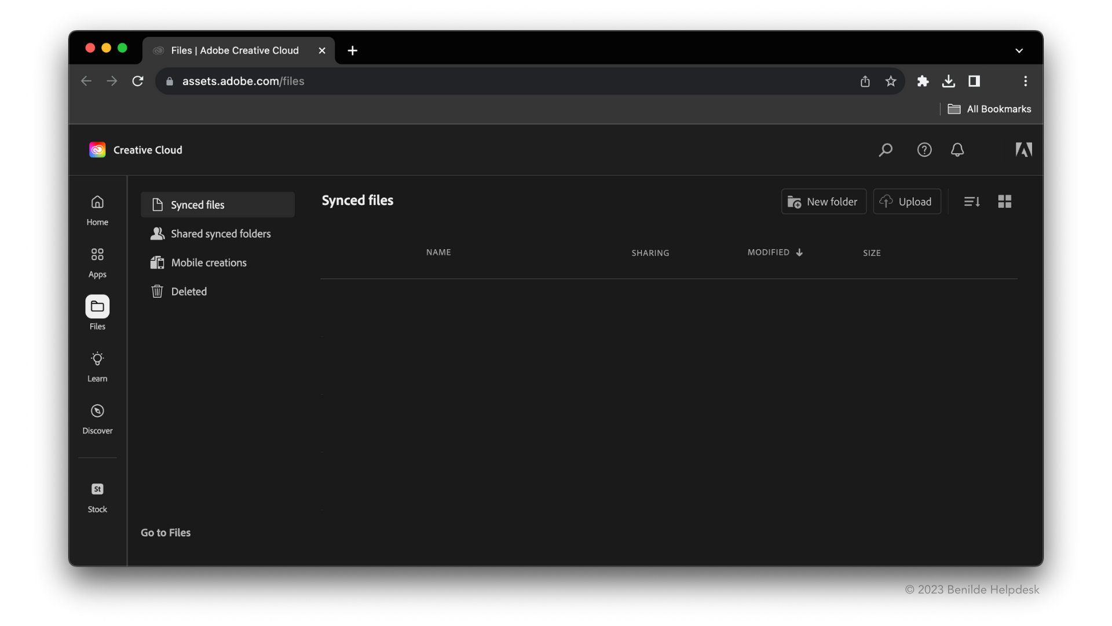
Task: Bookmark this page with the star
Action: [x=891, y=81]
